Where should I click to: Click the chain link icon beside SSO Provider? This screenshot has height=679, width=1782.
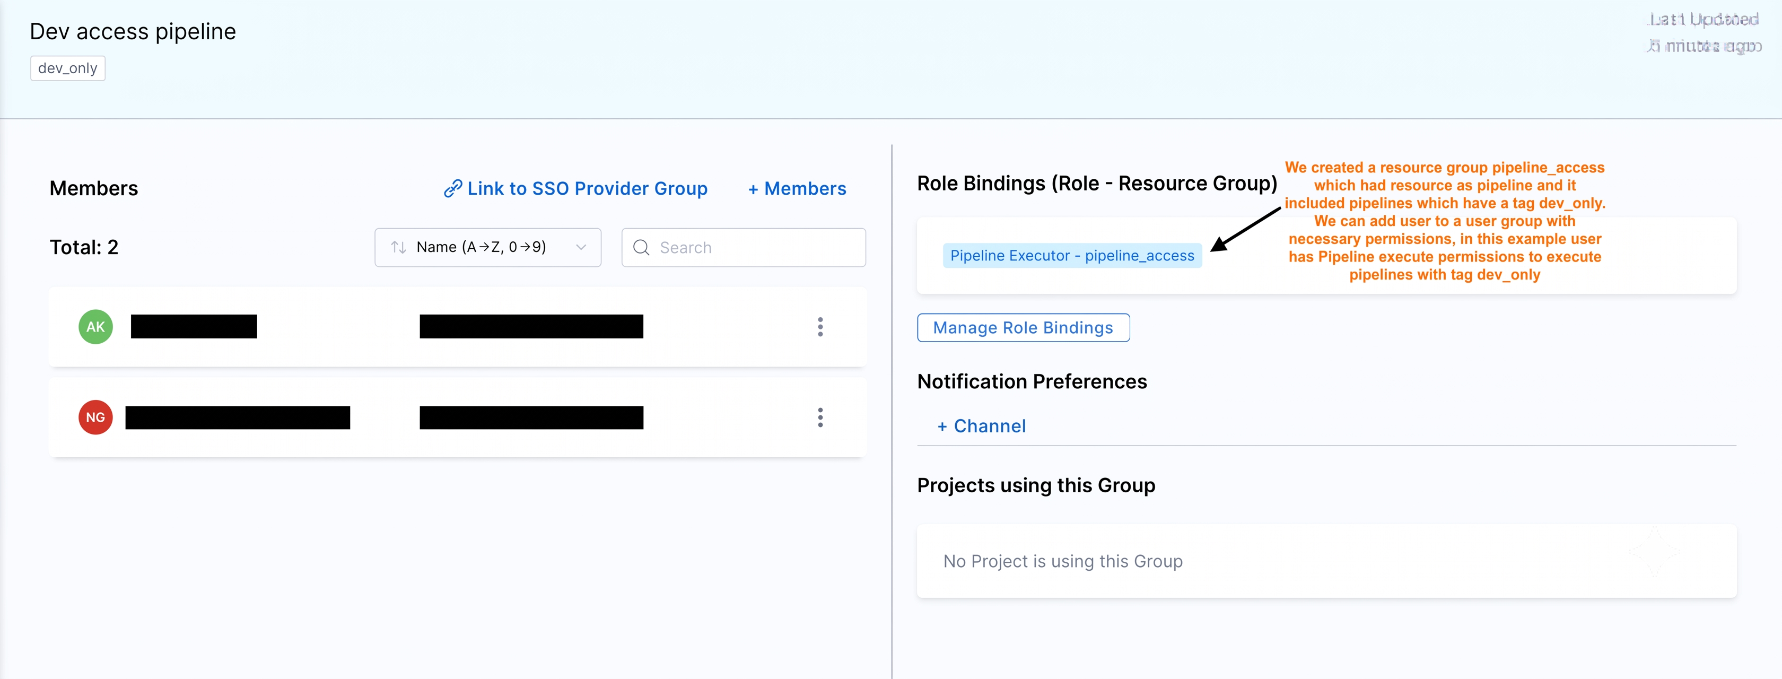point(452,188)
